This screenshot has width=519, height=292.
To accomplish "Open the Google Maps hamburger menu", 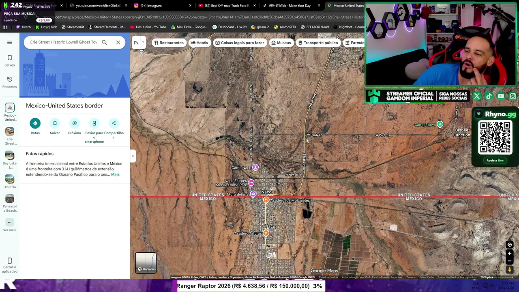I will click(x=10, y=42).
